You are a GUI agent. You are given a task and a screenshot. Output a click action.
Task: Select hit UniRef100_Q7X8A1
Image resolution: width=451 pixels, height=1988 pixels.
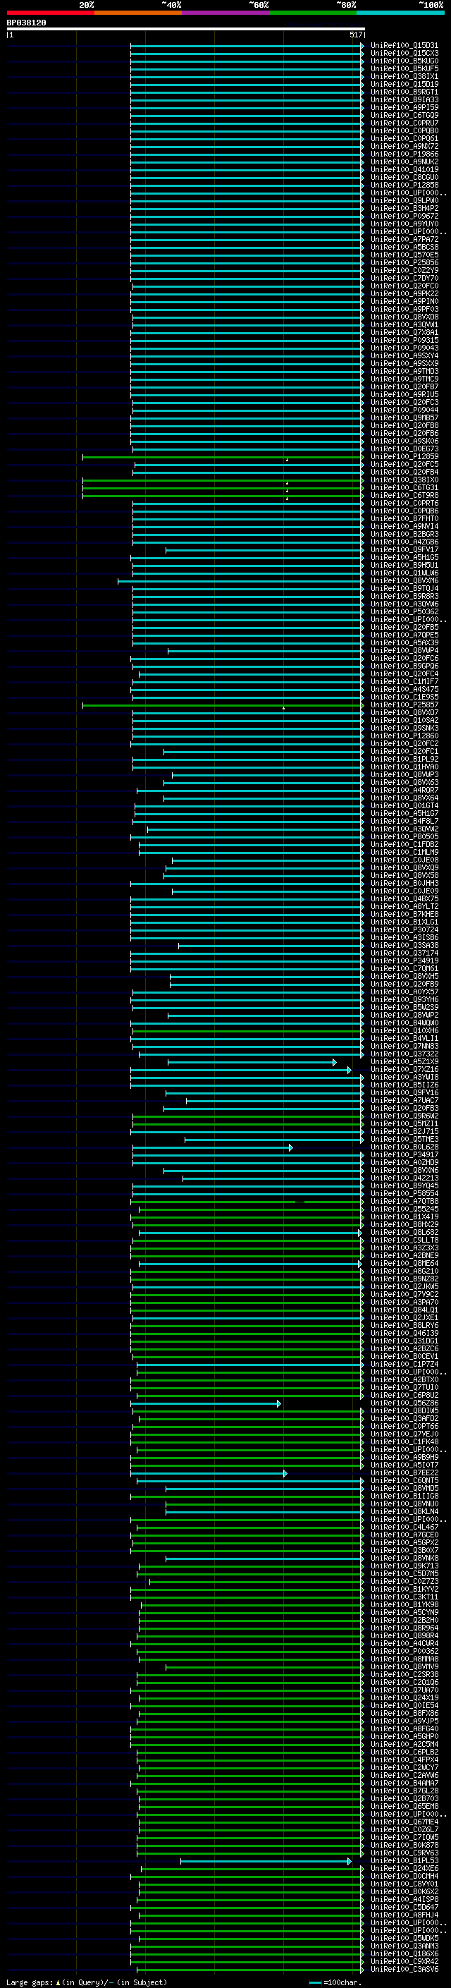pyautogui.click(x=404, y=333)
